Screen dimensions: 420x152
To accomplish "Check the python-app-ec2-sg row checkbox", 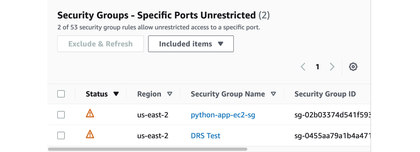I will pyautogui.click(x=61, y=115).
